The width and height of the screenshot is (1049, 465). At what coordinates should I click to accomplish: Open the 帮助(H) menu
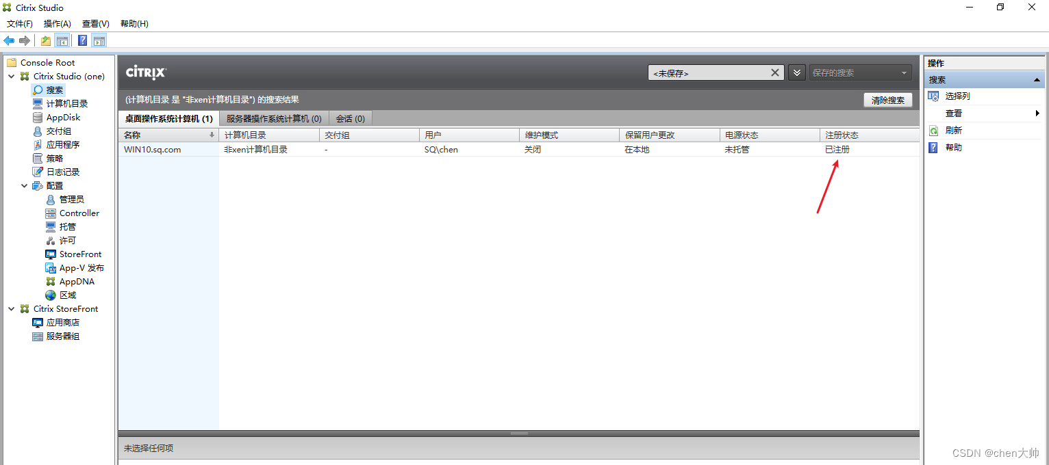coord(134,23)
